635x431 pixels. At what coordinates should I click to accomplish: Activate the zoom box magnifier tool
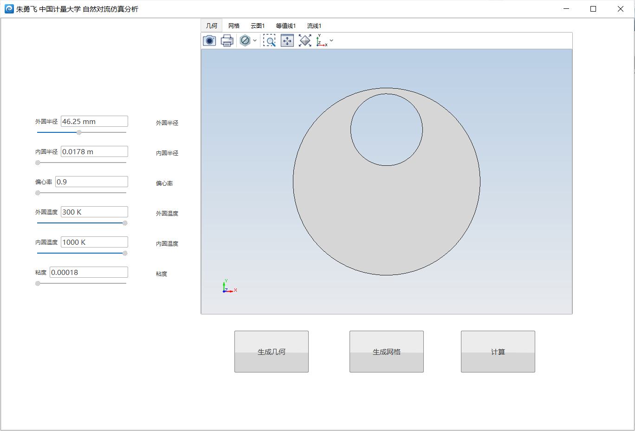(269, 41)
